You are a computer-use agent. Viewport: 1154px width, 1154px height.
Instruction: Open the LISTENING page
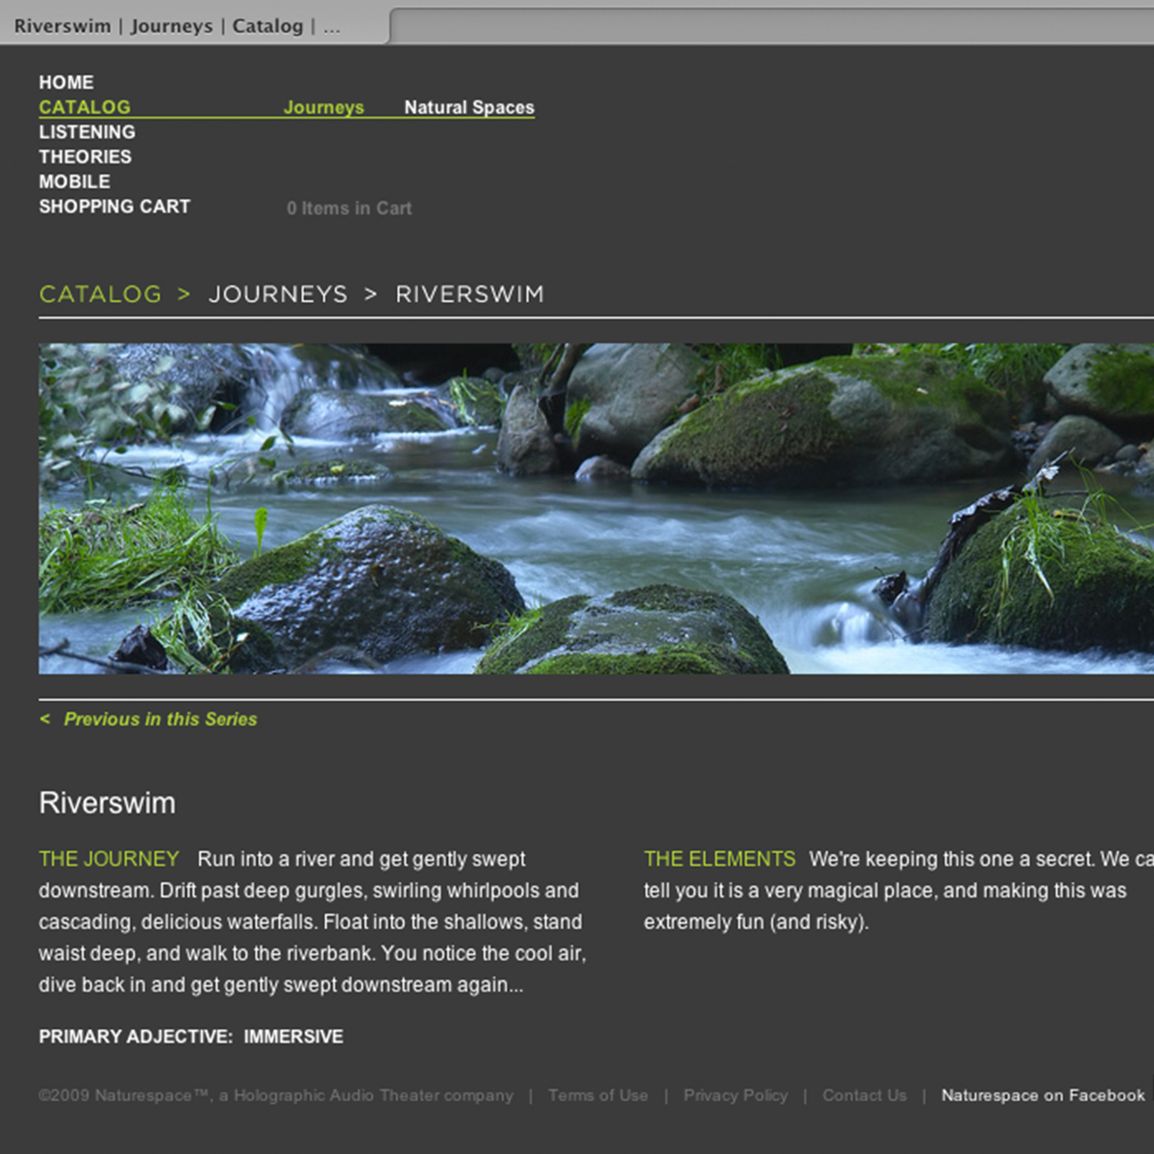(87, 132)
